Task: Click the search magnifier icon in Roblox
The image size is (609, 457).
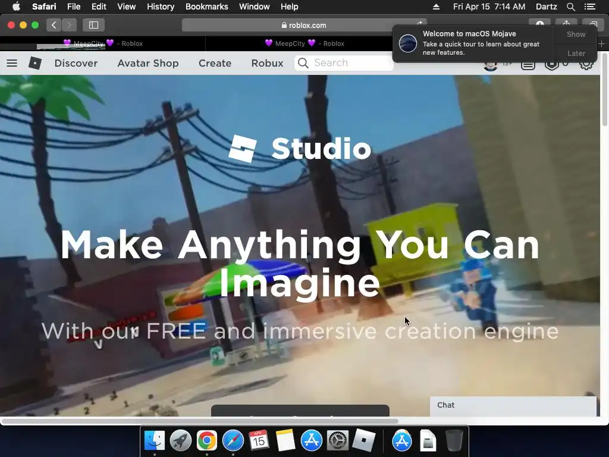Action: click(x=303, y=63)
